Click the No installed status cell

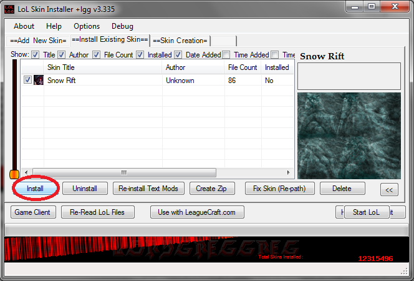[x=269, y=81]
